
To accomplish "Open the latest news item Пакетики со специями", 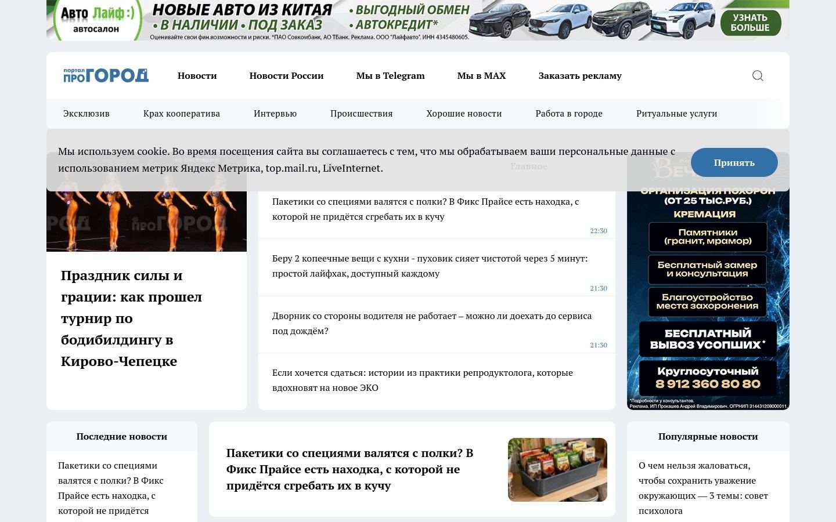I will pyautogui.click(x=110, y=488).
